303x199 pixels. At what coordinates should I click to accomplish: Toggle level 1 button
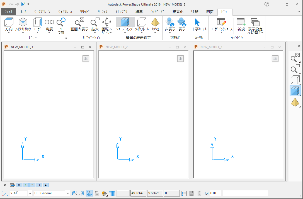26,185
